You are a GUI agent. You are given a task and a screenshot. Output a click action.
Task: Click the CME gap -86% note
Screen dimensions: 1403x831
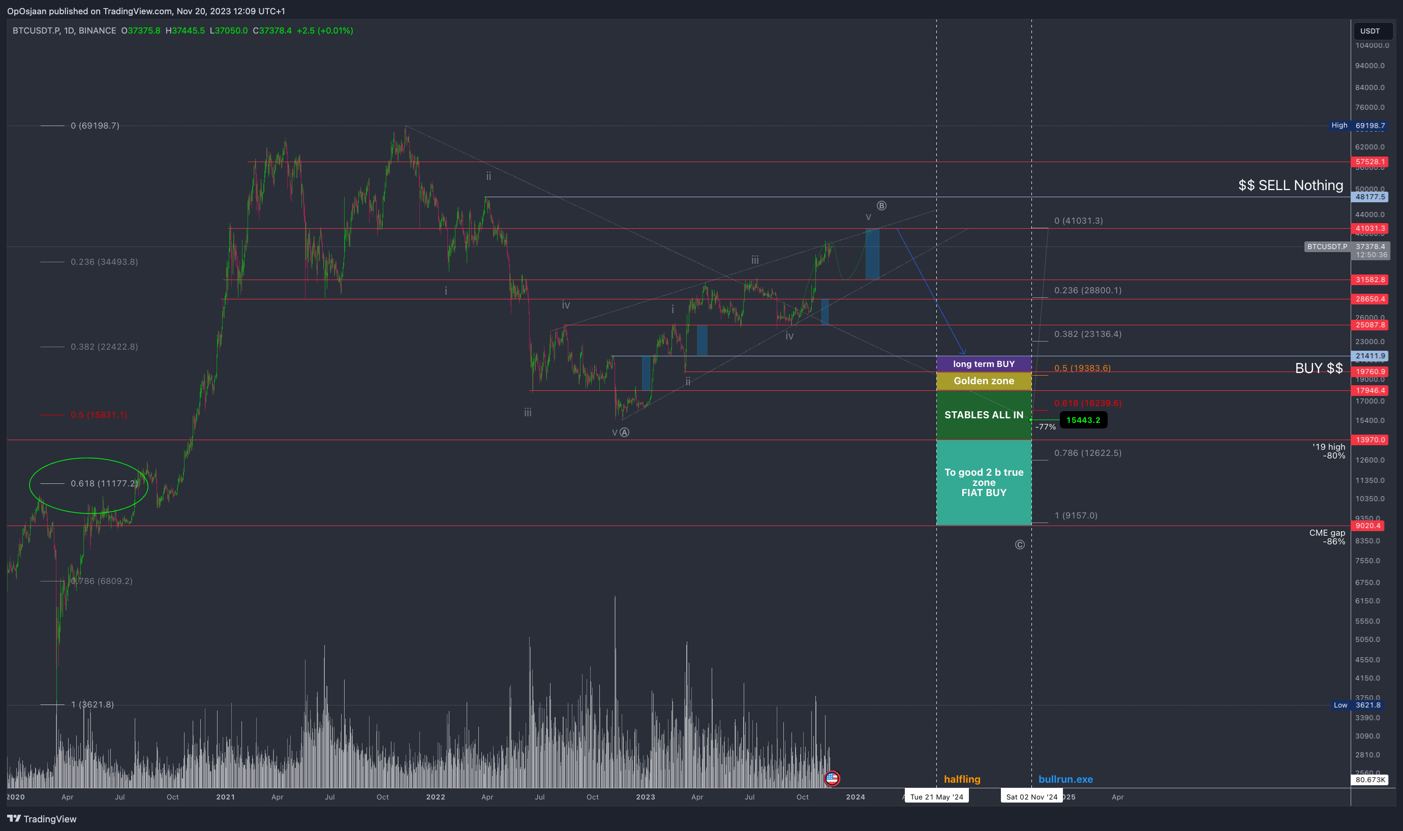coord(1327,537)
